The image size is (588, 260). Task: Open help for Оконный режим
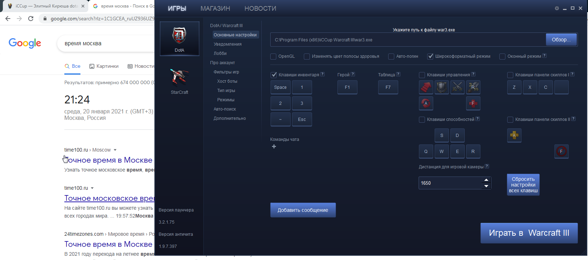pyautogui.click(x=544, y=56)
